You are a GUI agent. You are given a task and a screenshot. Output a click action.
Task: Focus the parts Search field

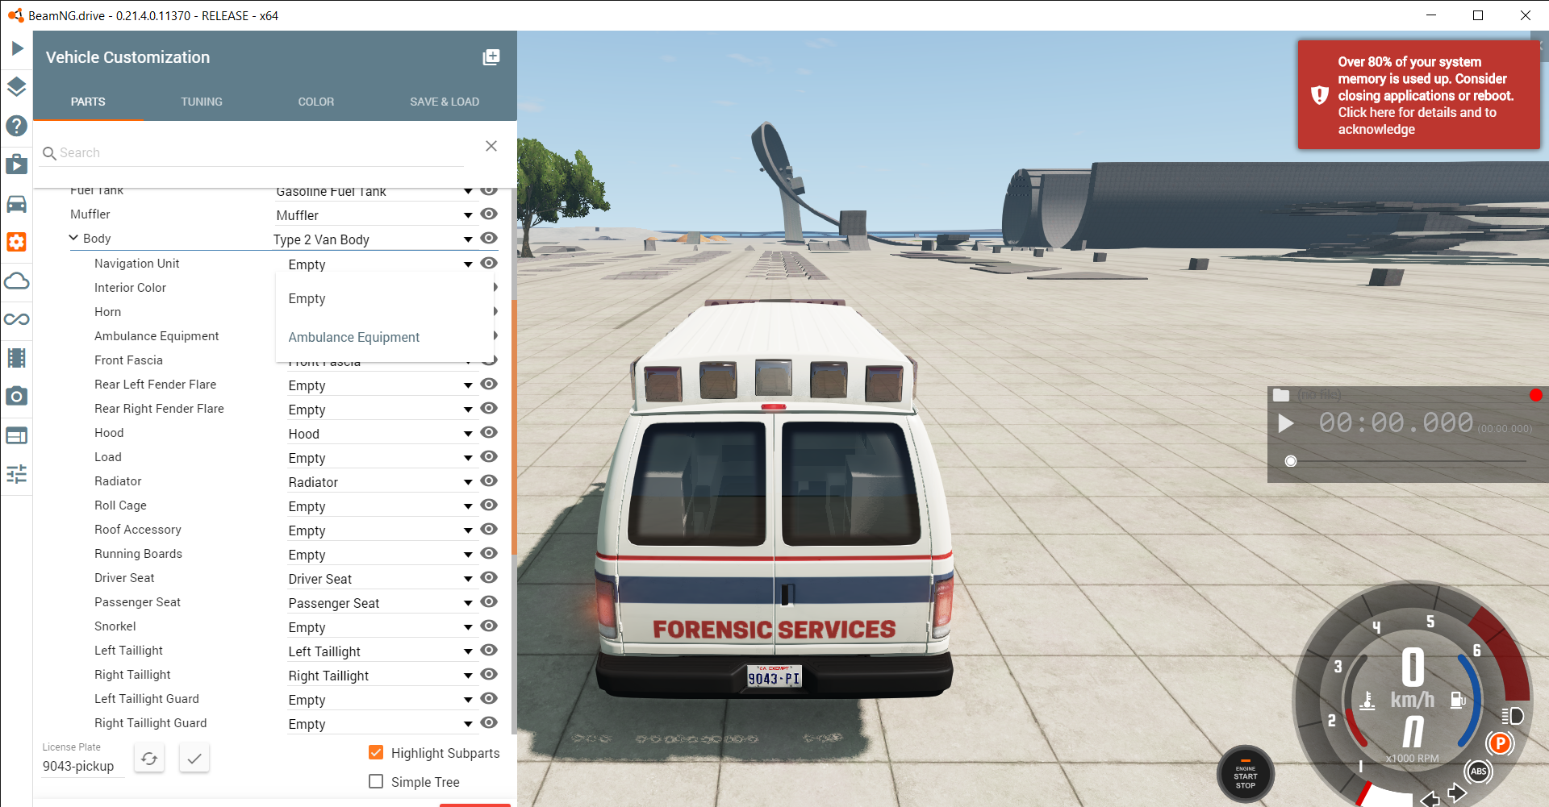[253, 152]
